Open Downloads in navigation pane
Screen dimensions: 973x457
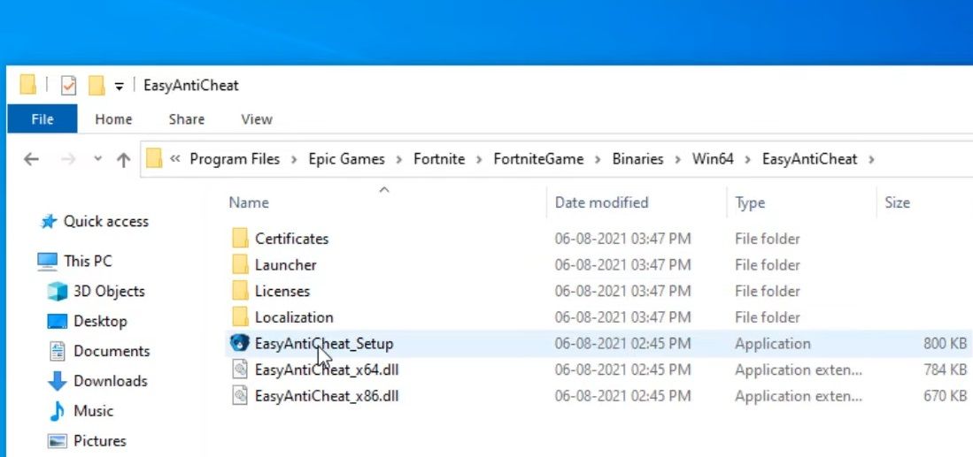111,381
